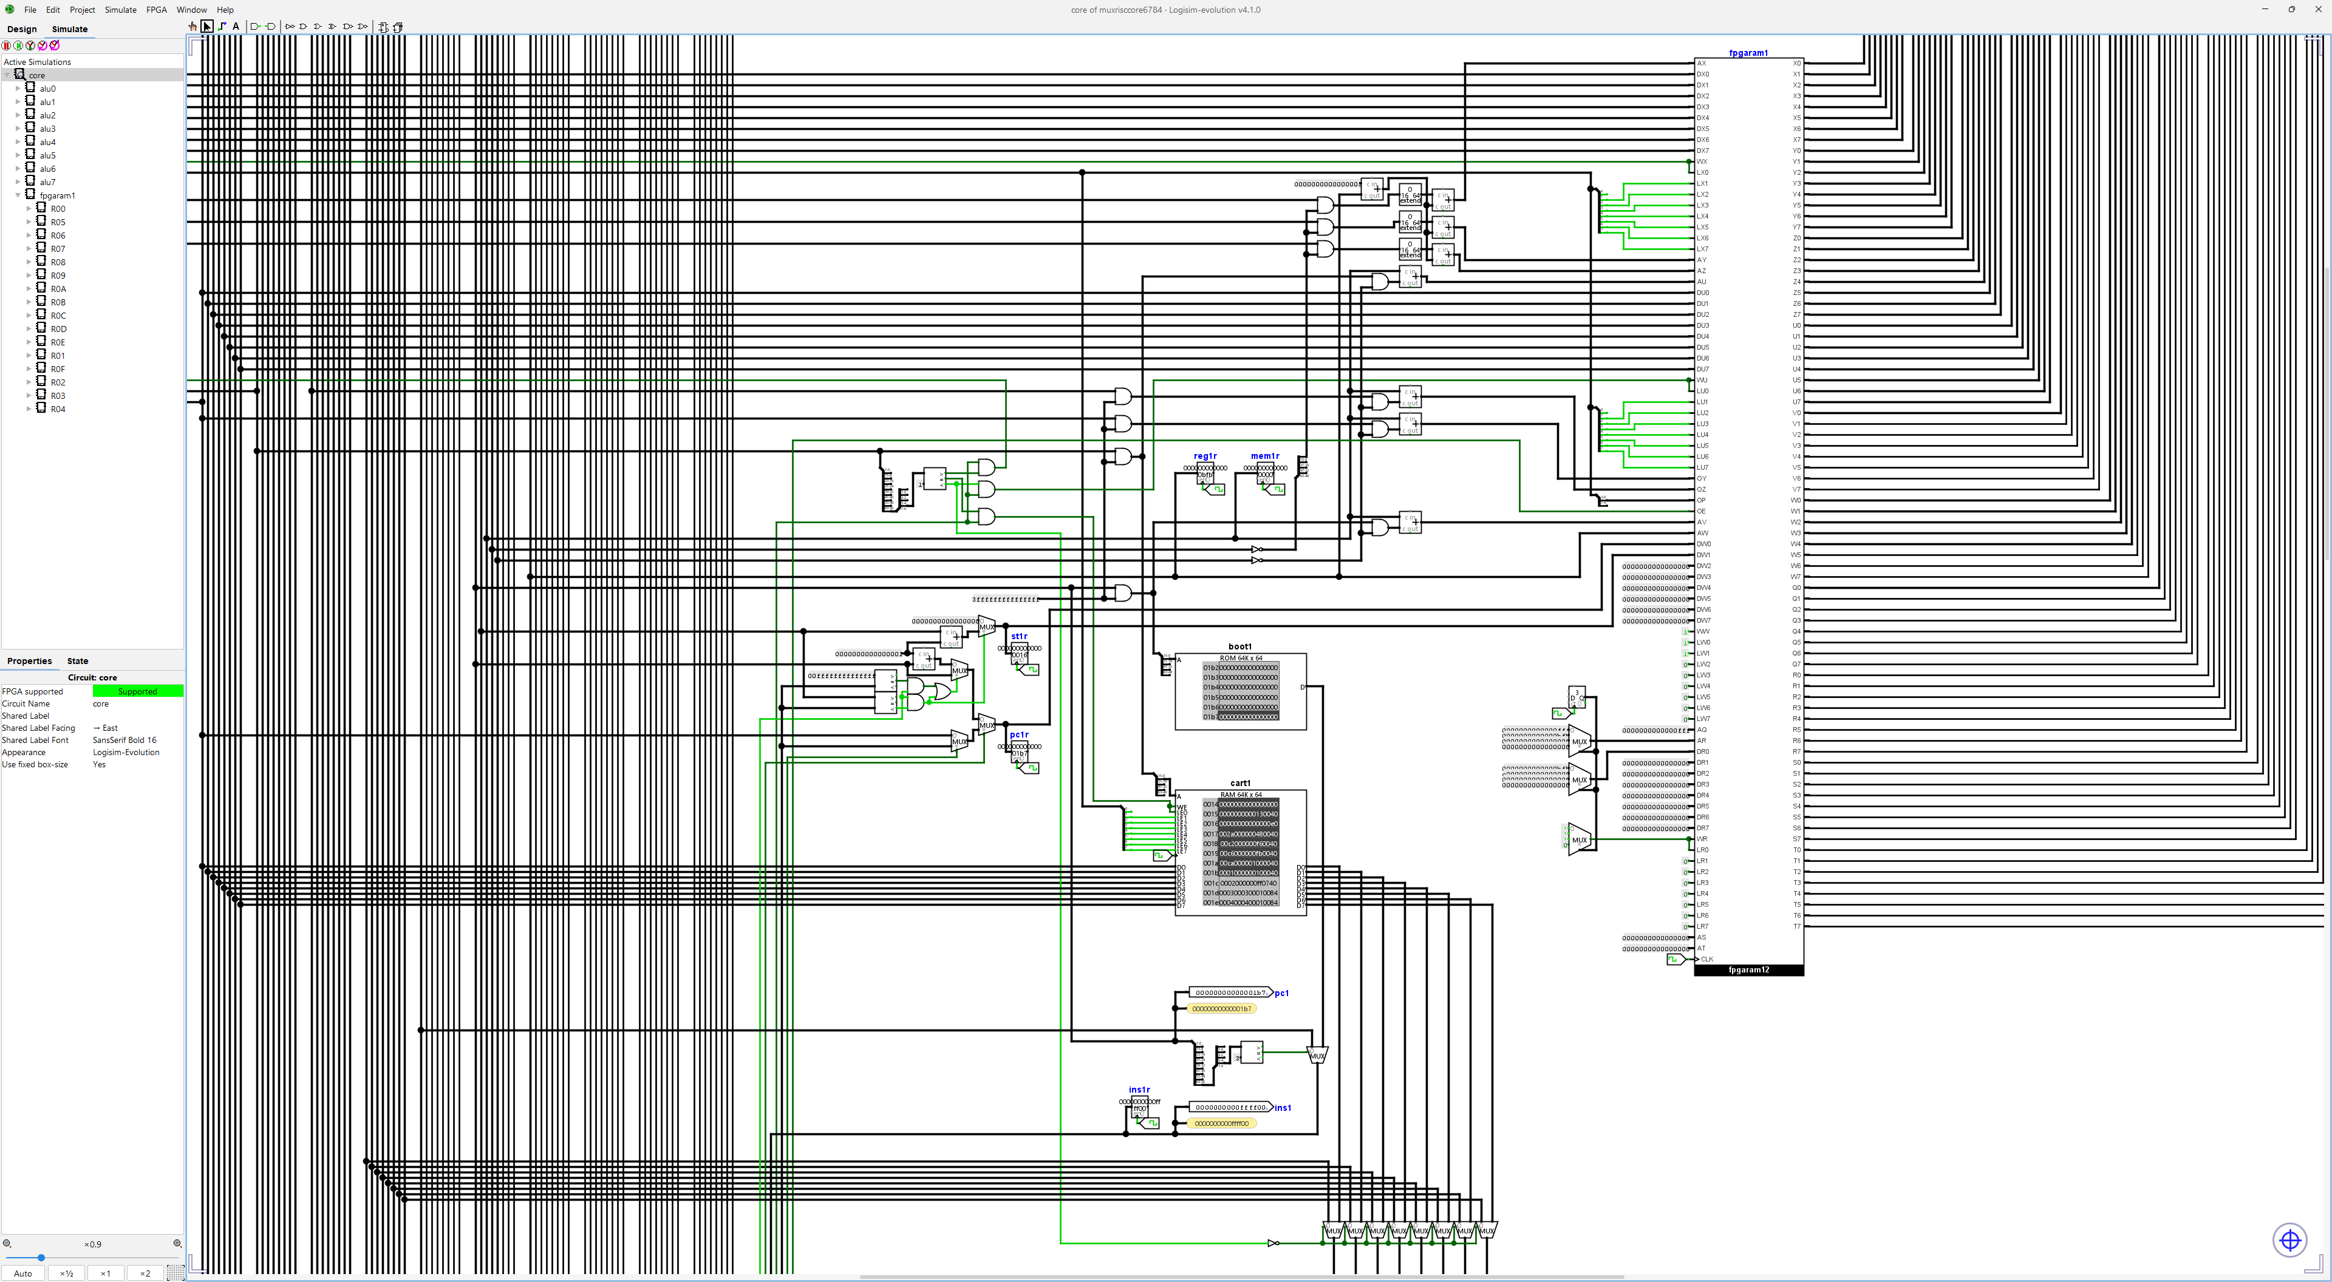Expand the alu7 tree node

[18, 182]
